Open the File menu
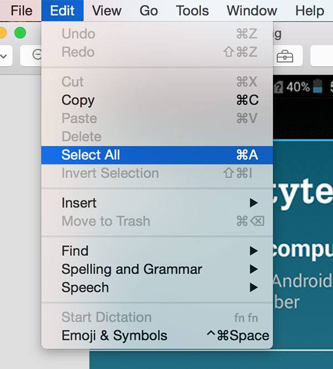Screen dimensions: 333x369 pos(22,11)
